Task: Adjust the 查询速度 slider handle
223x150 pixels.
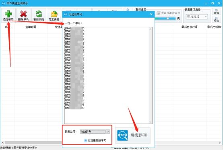Action: click(x=168, y=18)
